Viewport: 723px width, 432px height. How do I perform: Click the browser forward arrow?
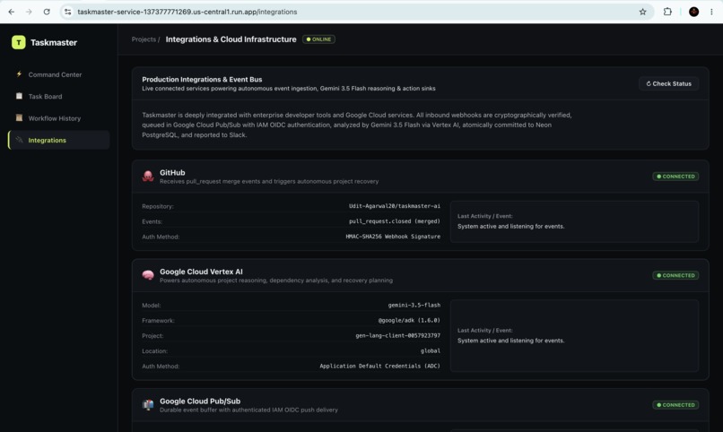(29, 12)
